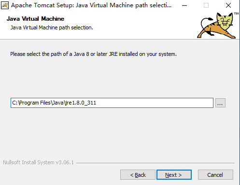The image size is (240, 185).
Task: Focus the JRE path input field
Action: point(112,103)
